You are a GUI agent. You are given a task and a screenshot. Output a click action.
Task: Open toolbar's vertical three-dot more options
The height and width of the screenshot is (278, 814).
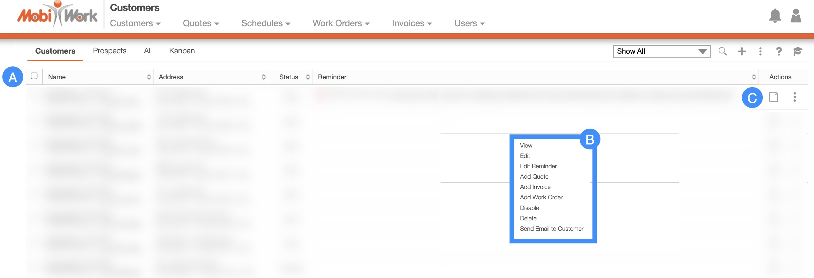click(x=760, y=51)
